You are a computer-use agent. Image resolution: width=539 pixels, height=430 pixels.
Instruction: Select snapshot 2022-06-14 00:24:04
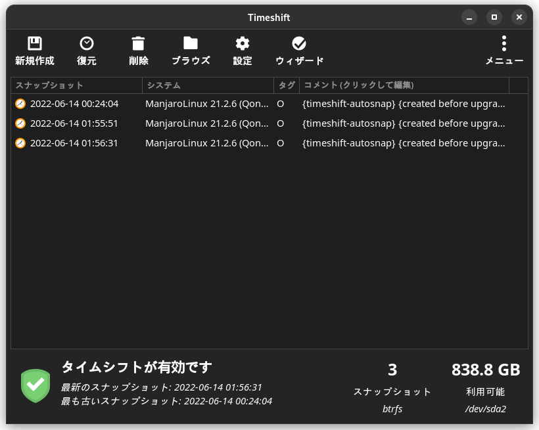74,104
